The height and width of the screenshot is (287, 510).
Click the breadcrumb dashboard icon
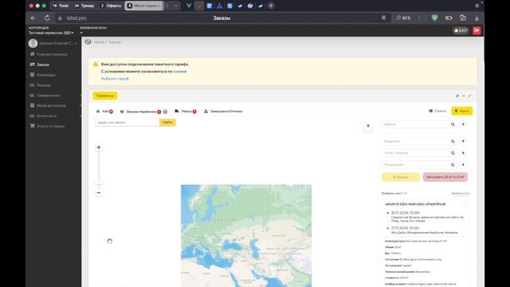[x=88, y=42]
